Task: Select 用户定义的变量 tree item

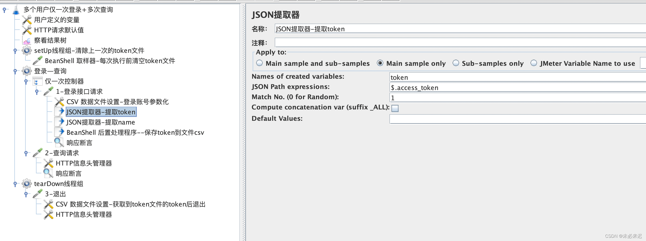Action: coord(57,20)
